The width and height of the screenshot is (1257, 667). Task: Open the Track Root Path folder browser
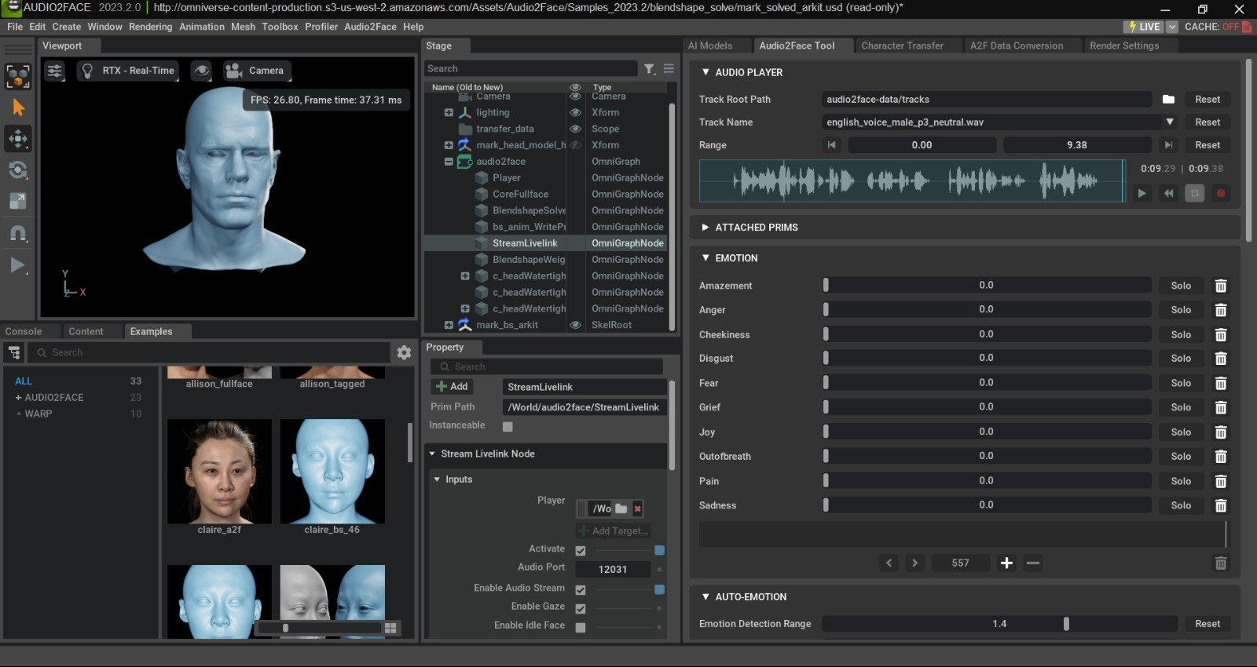point(1168,100)
